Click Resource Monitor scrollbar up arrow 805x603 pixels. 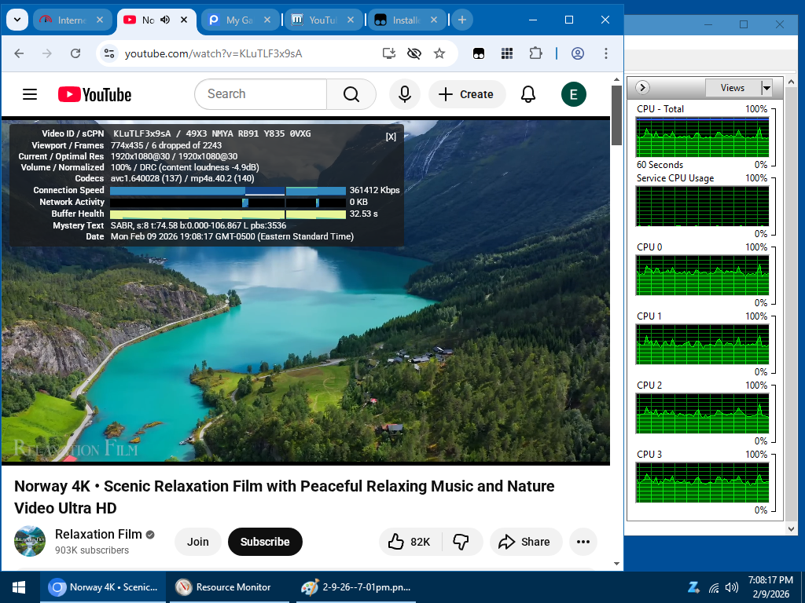coord(791,82)
